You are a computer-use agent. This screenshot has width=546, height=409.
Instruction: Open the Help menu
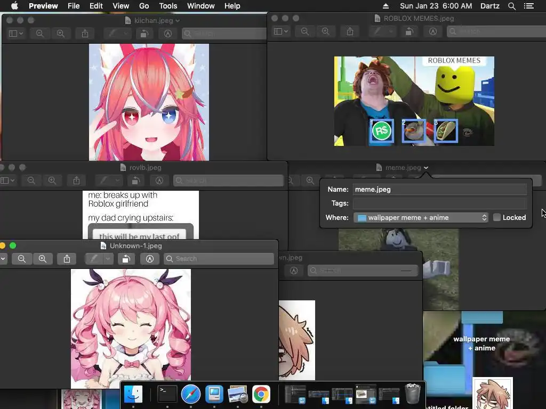(x=232, y=6)
